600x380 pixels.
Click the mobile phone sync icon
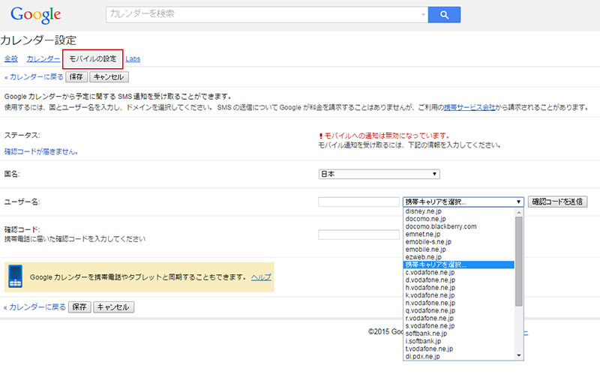15,276
